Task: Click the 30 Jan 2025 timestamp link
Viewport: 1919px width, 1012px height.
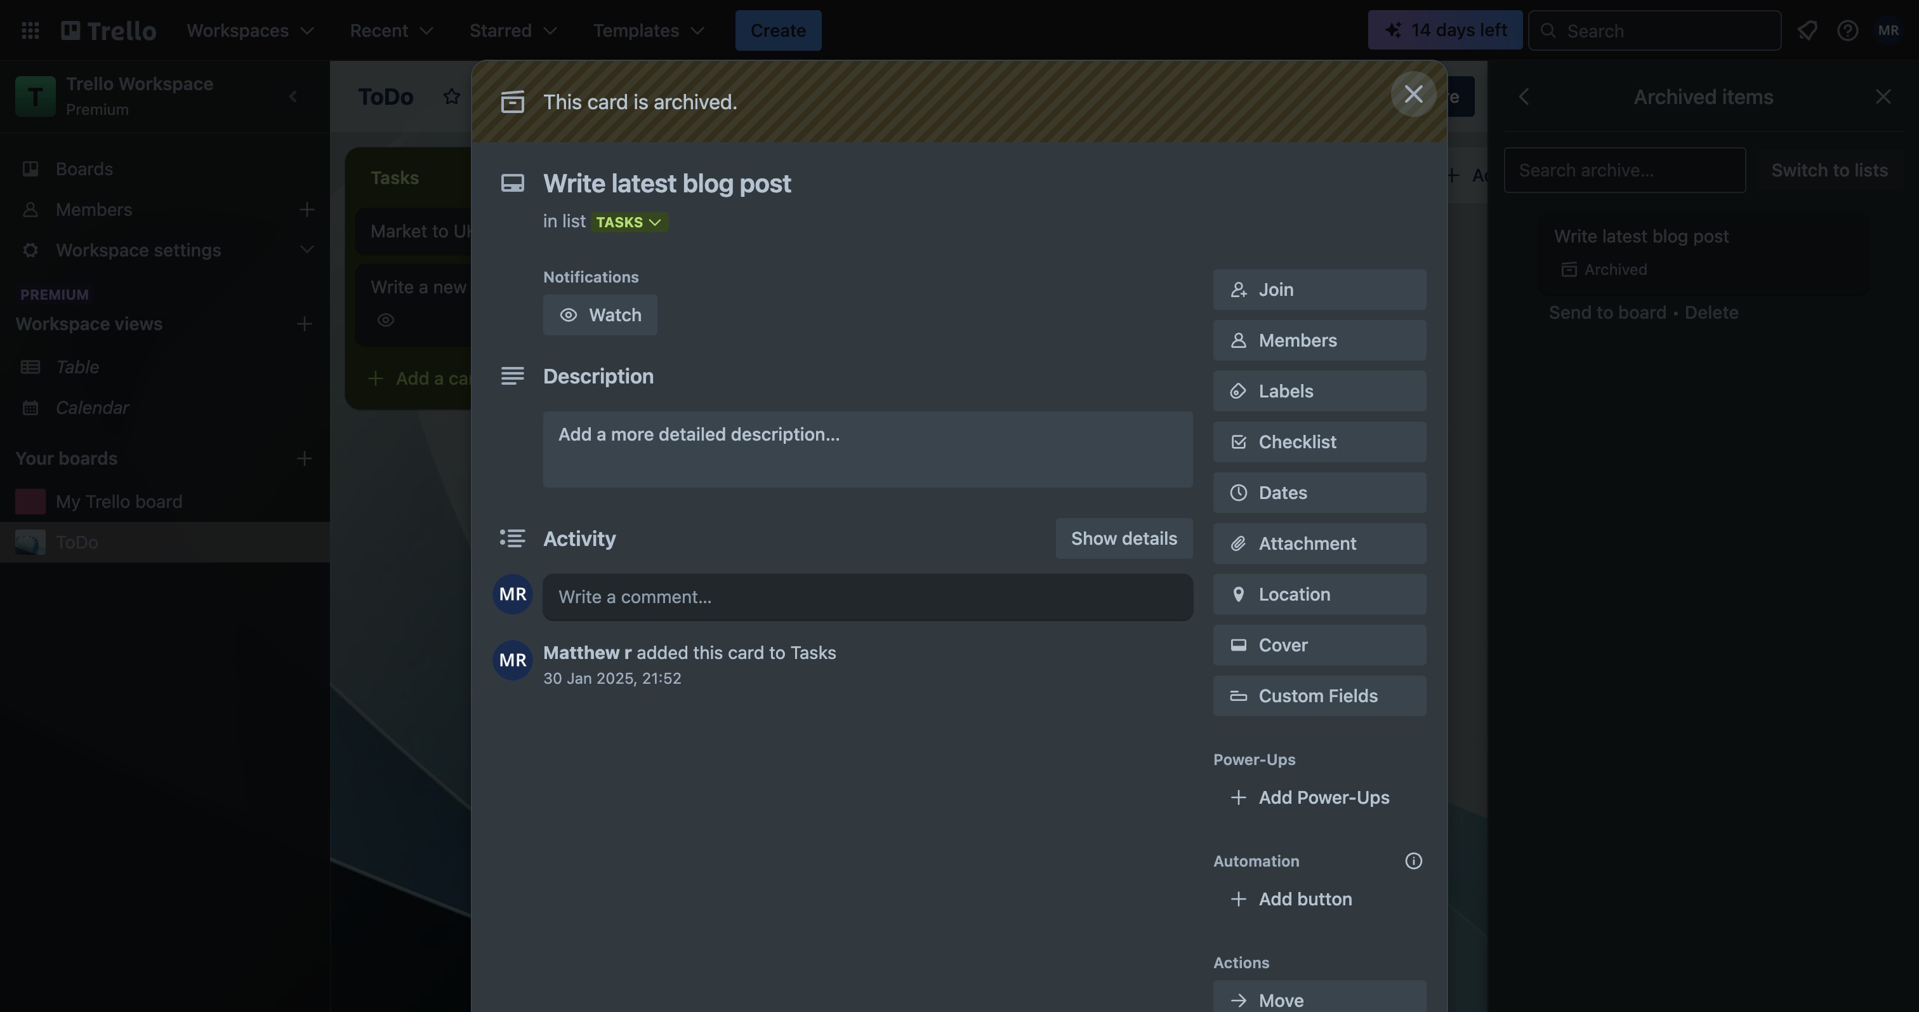Action: [x=612, y=678]
